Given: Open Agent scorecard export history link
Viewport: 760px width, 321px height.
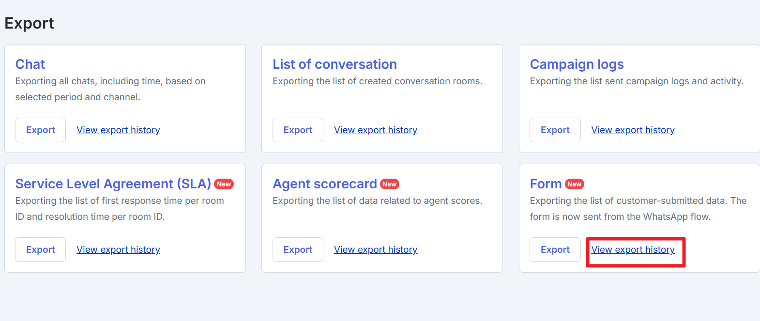Looking at the screenshot, I should pyautogui.click(x=375, y=249).
